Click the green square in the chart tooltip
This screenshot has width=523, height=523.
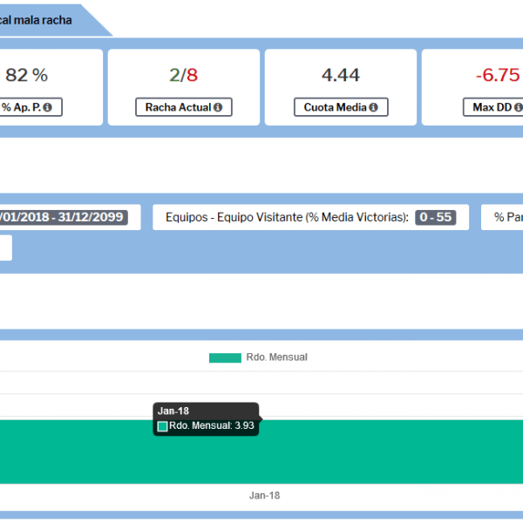pyautogui.click(x=162, y=426)
